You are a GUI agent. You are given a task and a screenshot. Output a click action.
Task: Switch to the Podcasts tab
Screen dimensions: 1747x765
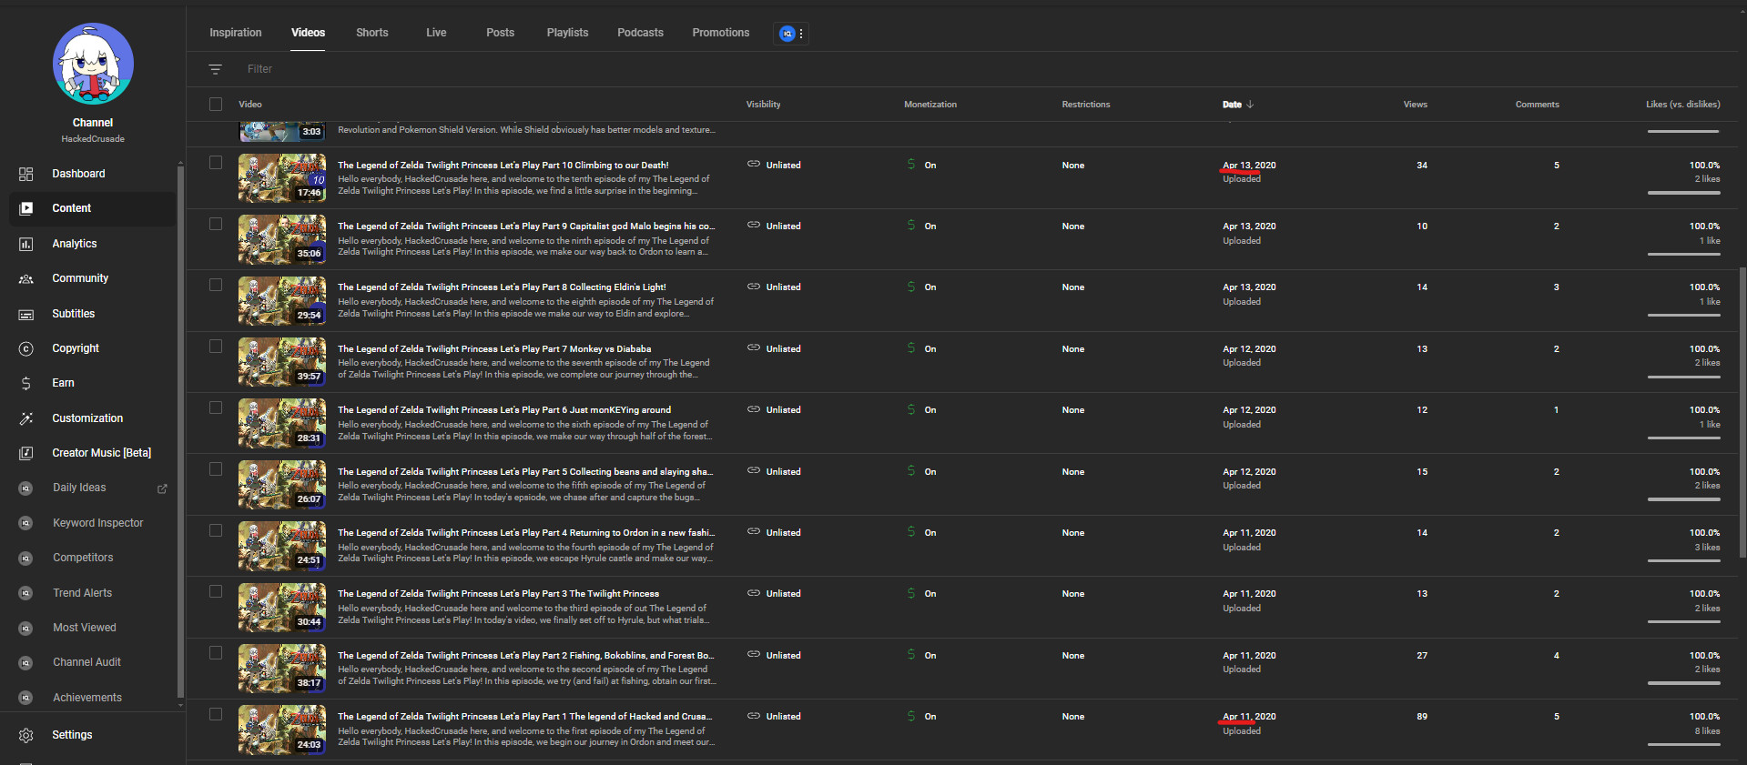click(640, 33)
